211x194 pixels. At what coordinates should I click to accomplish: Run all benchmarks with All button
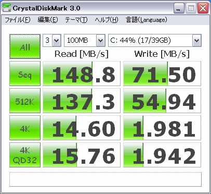(x=25, y=46)
